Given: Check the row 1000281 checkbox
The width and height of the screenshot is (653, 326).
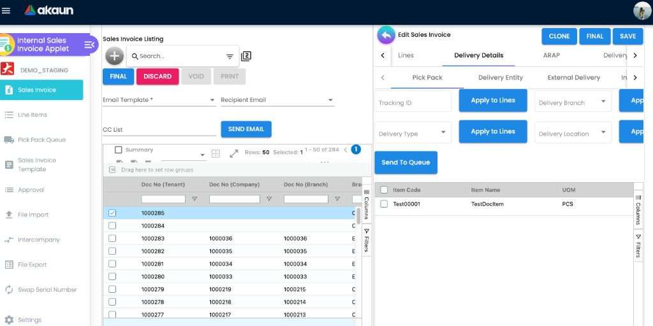Looking at the screenshot, I should coord(112,264).
